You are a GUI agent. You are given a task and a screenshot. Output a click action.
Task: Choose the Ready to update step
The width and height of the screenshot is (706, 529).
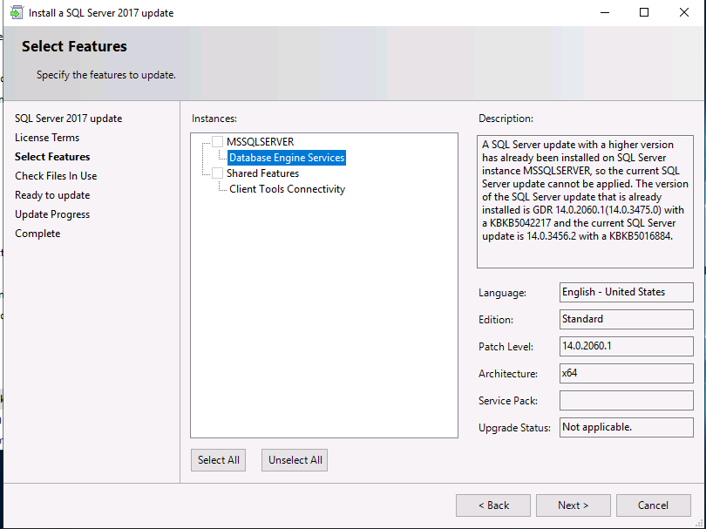(x=52, y=195)
